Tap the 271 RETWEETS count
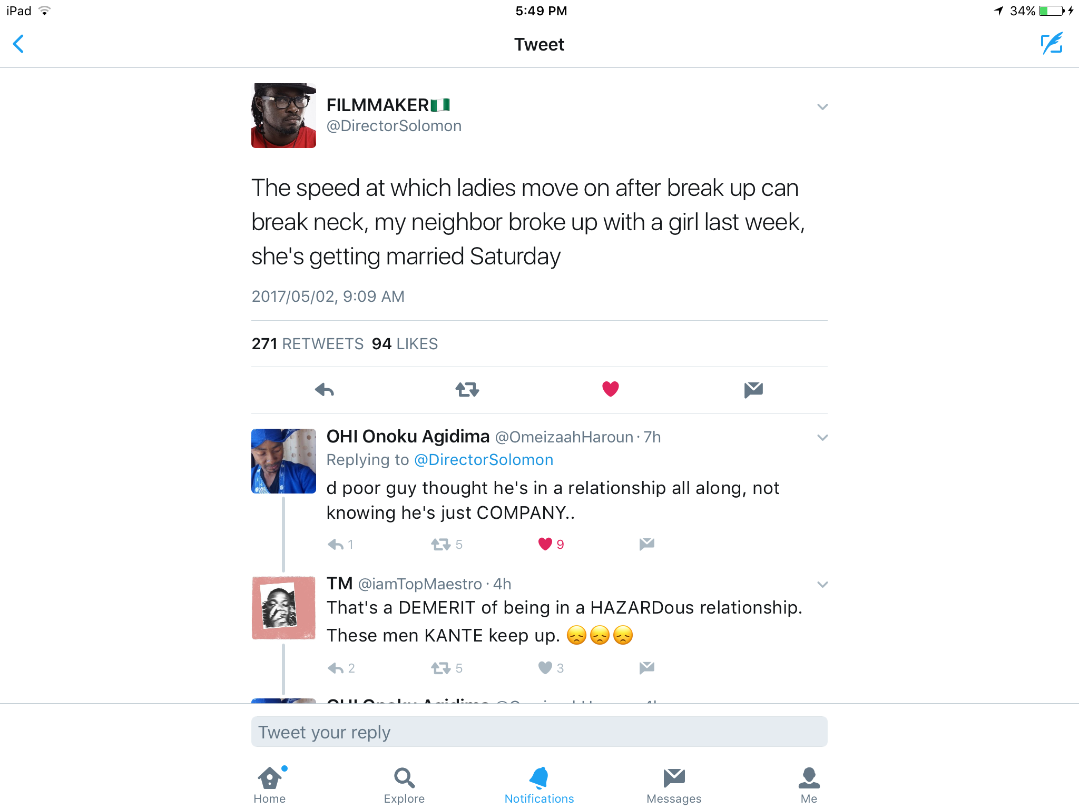The image size is (1079, 809). pyautogui.click(x=308, y=344)
